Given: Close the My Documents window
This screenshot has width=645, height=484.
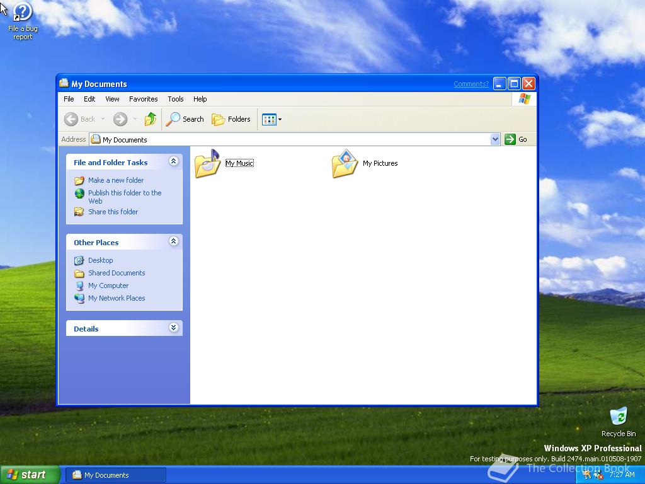Looking at the screenshot, I should tap(528, 84).
